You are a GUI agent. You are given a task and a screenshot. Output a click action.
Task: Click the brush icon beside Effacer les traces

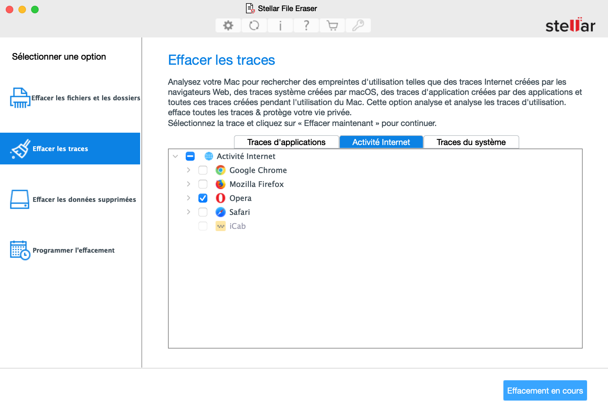click(20, 149)
